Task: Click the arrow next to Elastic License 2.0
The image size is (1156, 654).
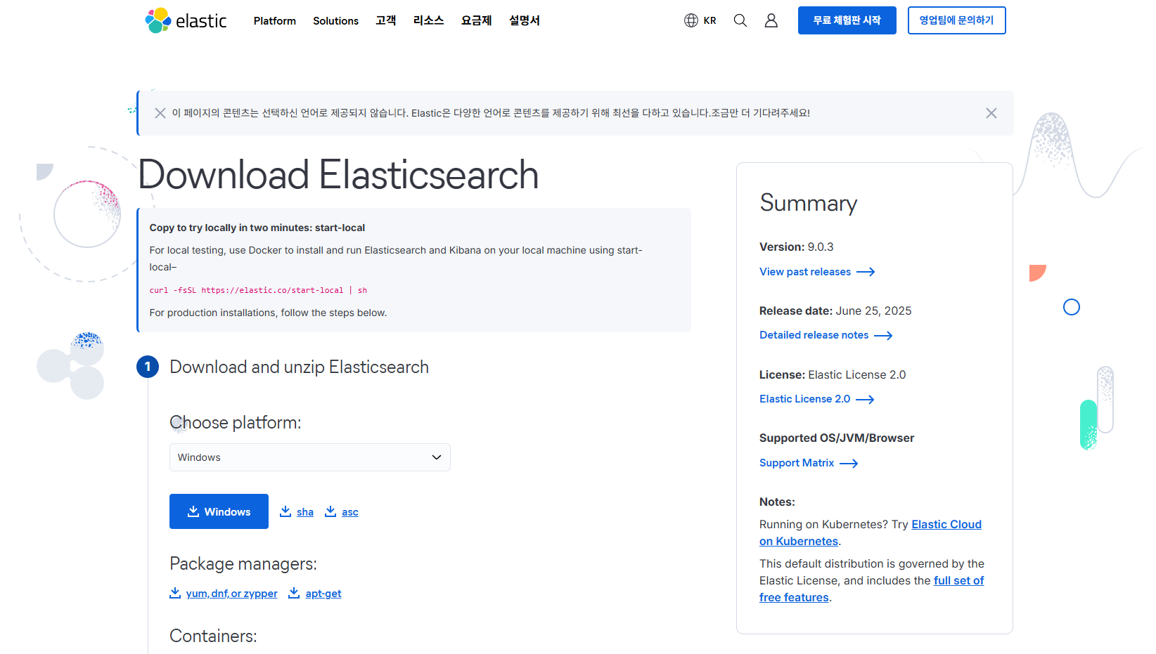Action: [865, 400]
